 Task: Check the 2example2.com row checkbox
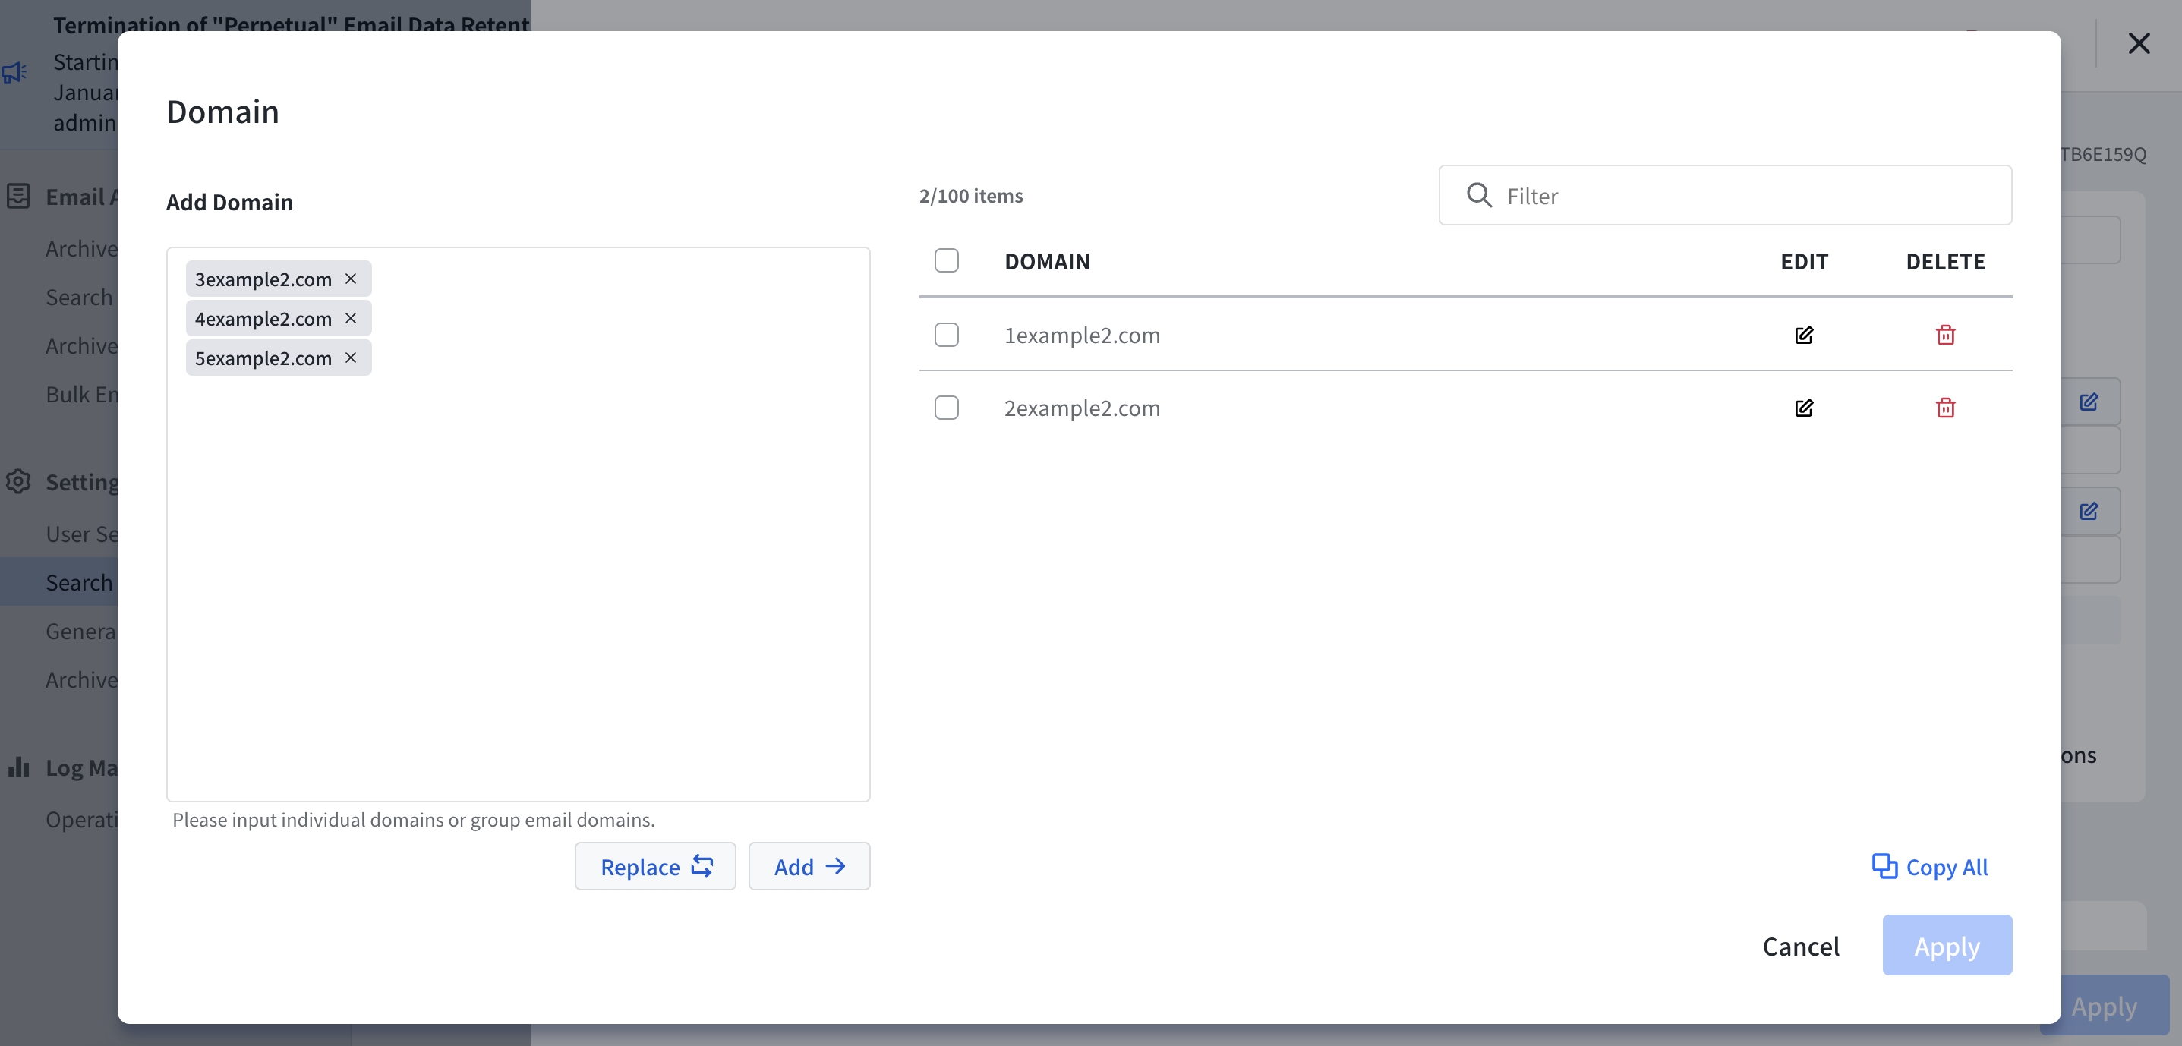[x=946, y=408]
